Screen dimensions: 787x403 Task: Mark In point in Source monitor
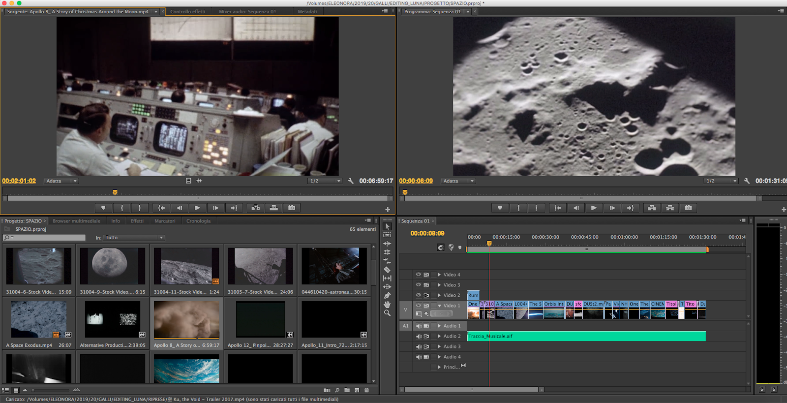pos(122,208)
